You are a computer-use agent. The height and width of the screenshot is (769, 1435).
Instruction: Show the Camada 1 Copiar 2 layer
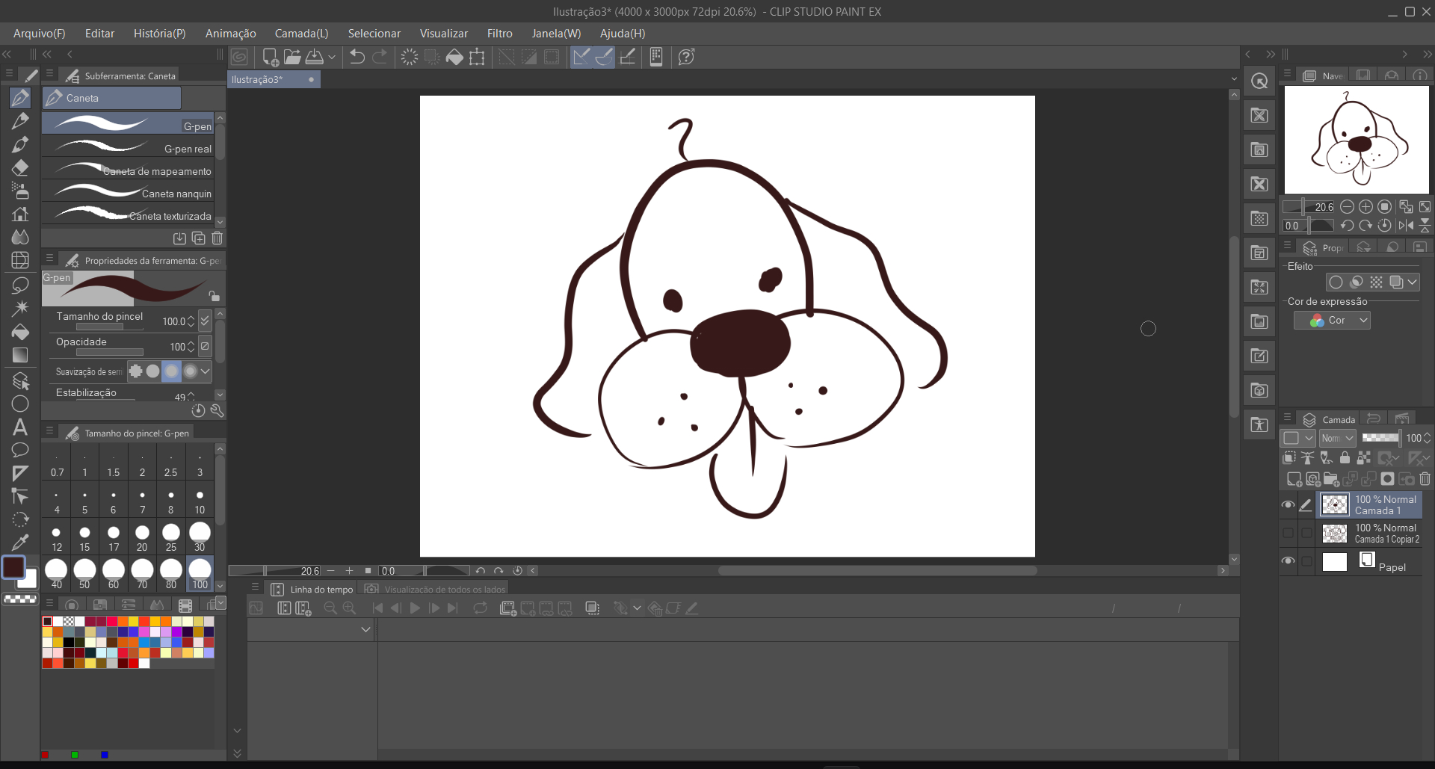click(1288, 534)
